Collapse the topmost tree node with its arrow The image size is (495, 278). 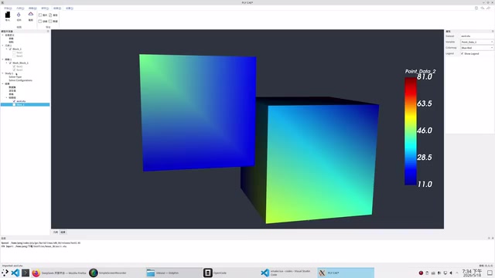2,35
